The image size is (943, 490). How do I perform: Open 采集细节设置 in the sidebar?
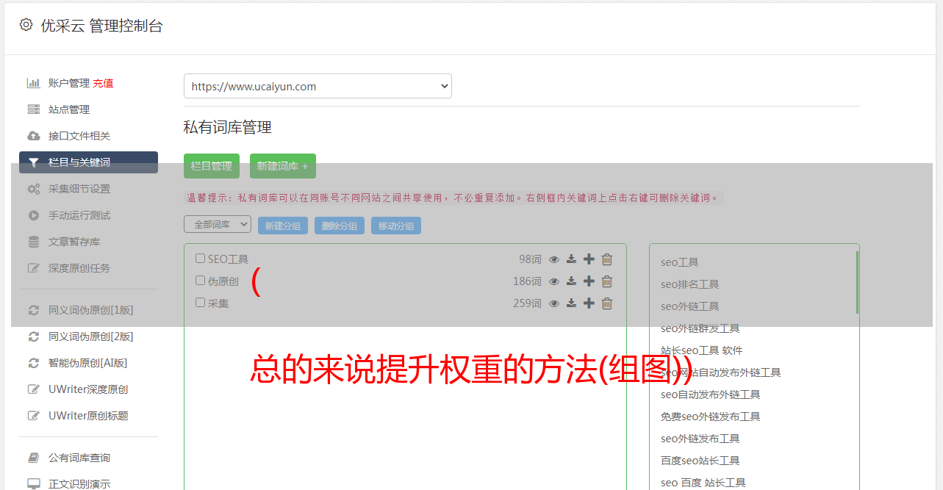coord(79,189)
